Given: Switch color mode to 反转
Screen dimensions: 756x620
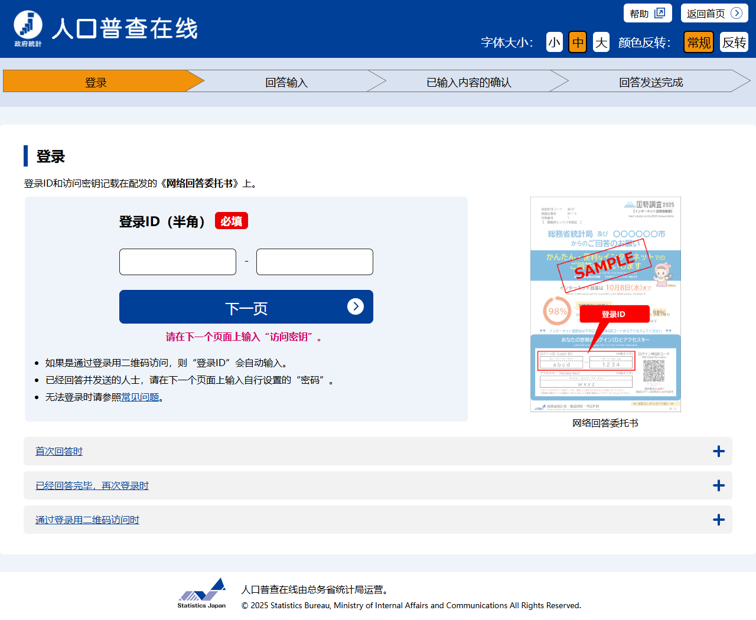Looking at the screenshot, I should coord(734,42).
